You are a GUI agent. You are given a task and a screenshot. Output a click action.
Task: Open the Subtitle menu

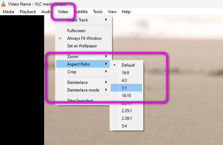81,12
